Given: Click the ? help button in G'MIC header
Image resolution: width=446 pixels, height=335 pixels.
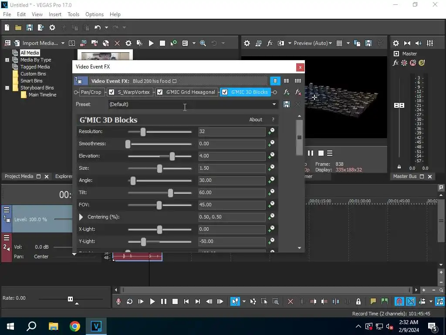Looking at the screenshot, I should (273, 120).
